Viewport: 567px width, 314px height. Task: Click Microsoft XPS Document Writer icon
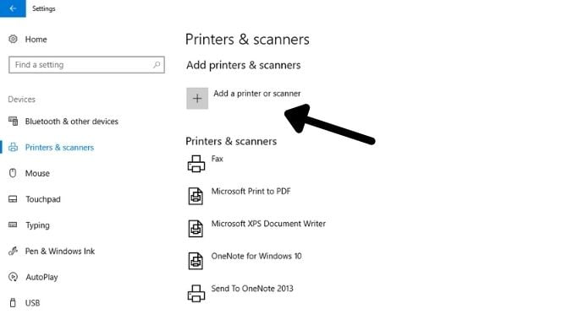point(195,229)
